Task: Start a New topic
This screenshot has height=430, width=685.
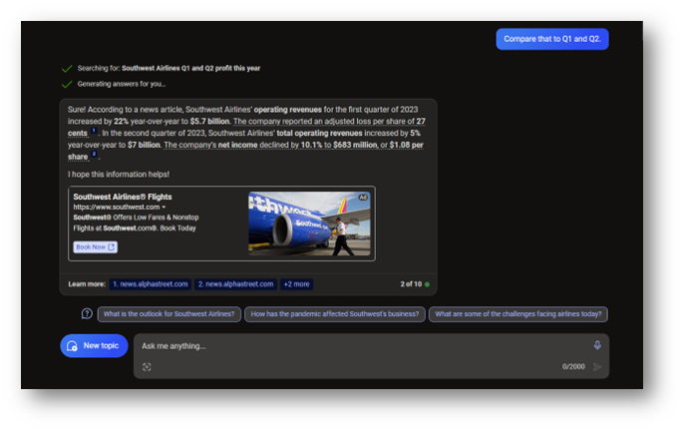Action: pos(94,345)
